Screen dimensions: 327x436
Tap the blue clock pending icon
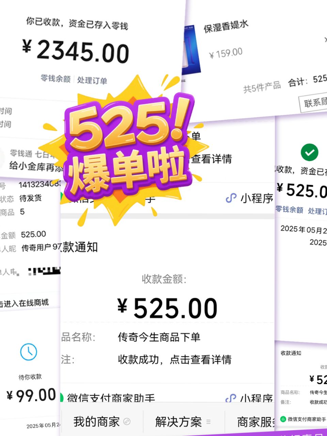coord(29,352)
